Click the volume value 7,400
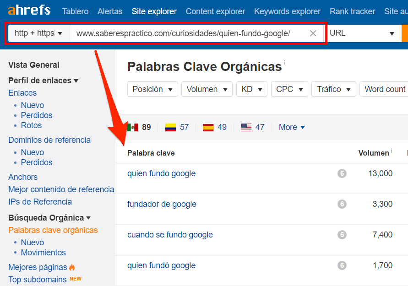The image size is (408, 286). click(x=382, y=235)
